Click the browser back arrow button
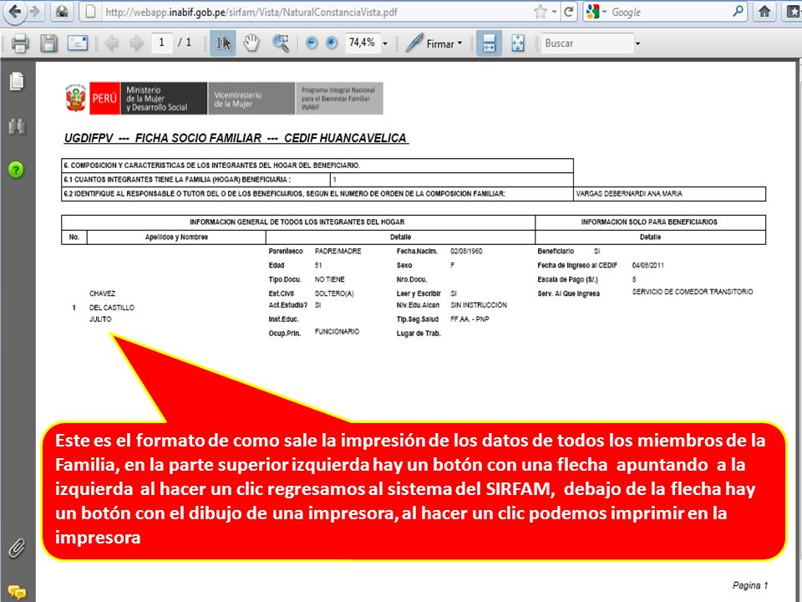Image resolution: width=802 pixels, height=602 pixels. tap(14, 11)
